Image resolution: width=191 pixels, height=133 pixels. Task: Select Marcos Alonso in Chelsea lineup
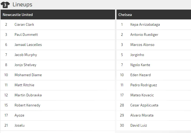pyautogui.click(x=142, y=45)
